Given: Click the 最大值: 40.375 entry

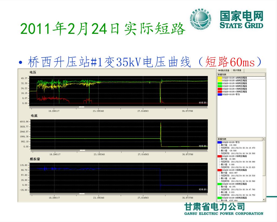Looking at the screenshot, I should 228,187.
